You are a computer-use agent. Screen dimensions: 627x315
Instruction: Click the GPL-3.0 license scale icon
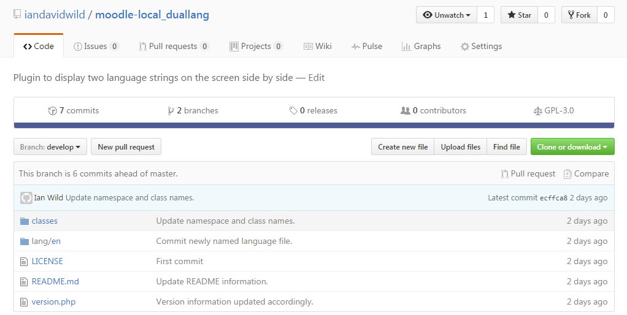538,111
